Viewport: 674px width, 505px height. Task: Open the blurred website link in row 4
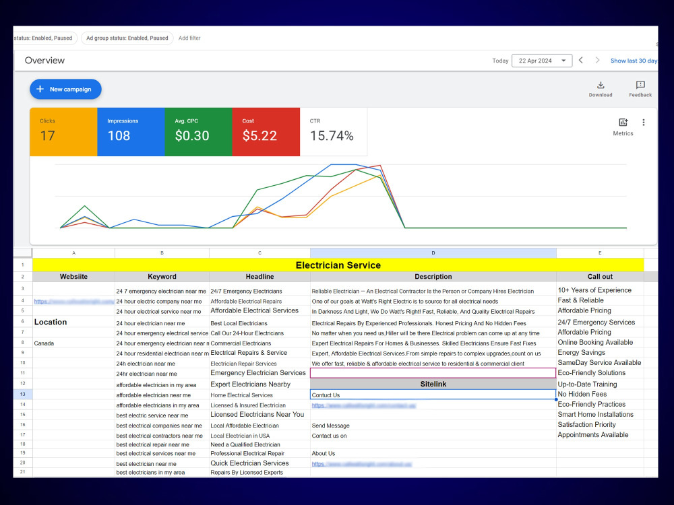pos(74,302)
